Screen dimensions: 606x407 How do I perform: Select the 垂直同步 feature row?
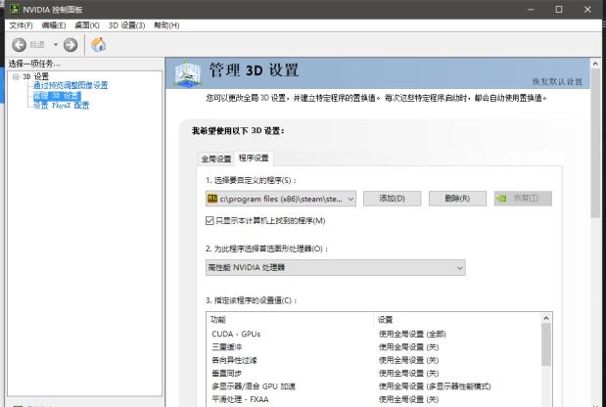pyautogui.click(x=373, y=374)
